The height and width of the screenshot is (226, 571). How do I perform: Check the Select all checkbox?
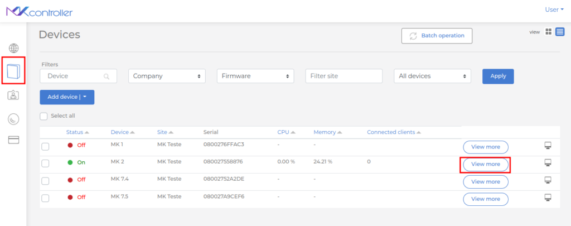pos(43,116)
